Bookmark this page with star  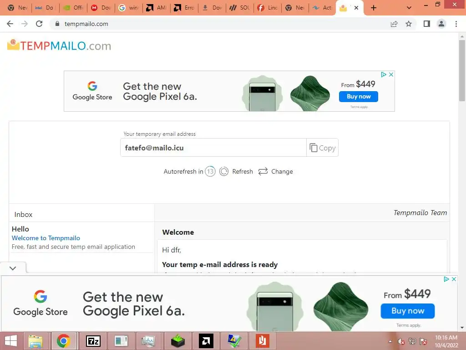[x=409, y=24]
